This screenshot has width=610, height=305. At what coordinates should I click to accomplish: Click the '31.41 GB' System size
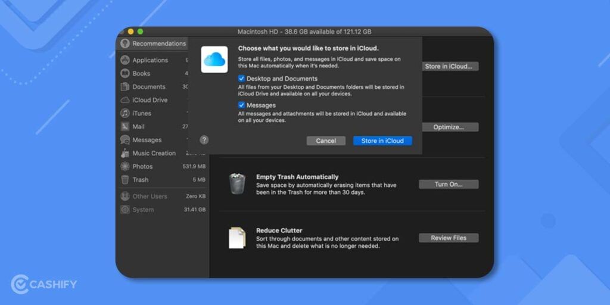(x=195, y=209)
